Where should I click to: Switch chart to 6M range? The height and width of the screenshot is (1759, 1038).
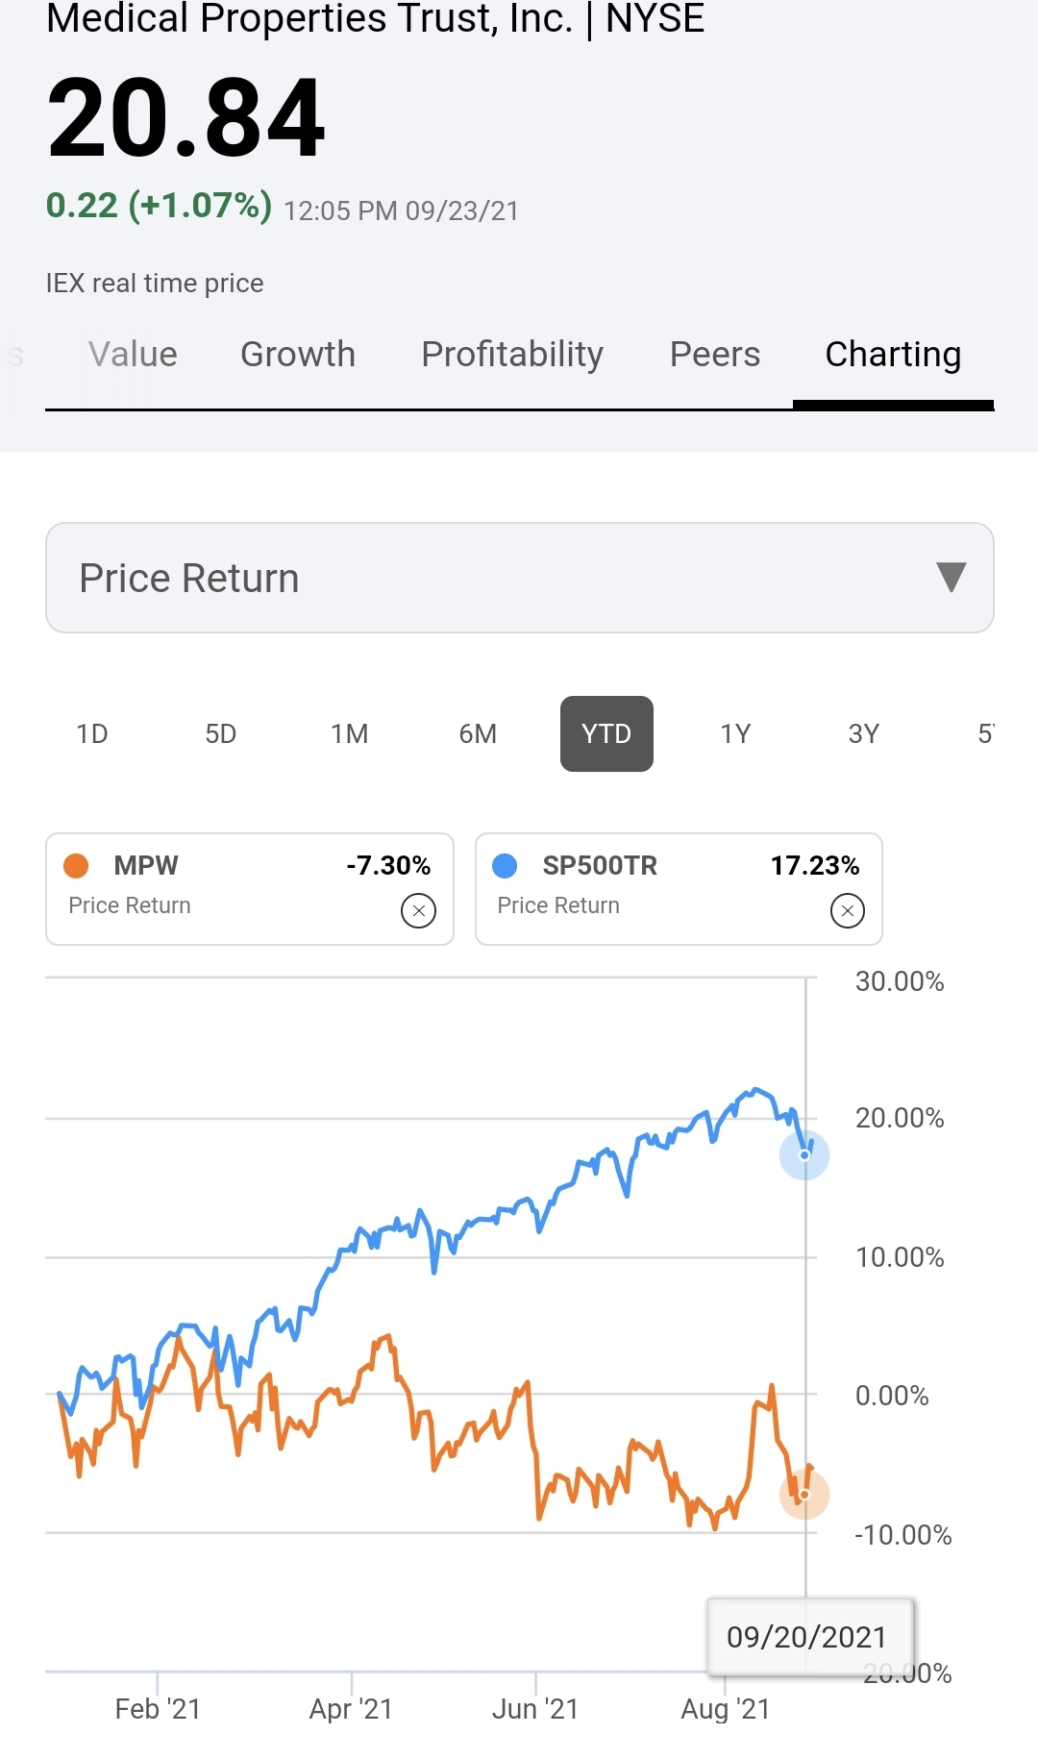pos(478,734)
